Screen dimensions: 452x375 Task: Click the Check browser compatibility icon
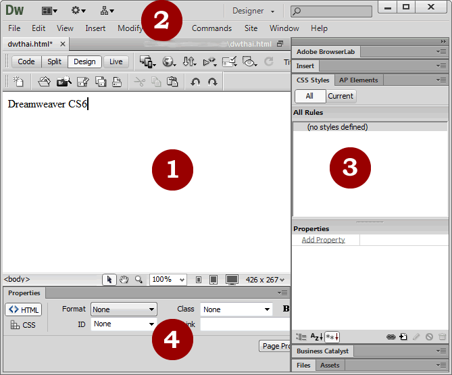230,61
